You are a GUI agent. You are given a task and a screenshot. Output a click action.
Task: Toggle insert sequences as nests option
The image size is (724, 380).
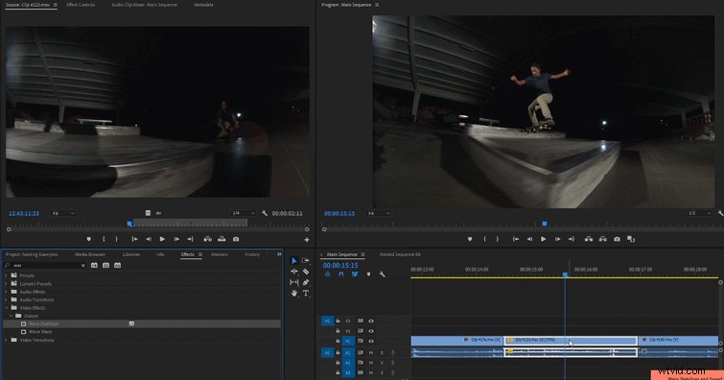(327, 274)
